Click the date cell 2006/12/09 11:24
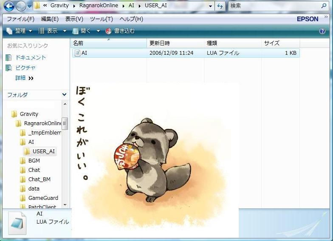 point(172,53)
